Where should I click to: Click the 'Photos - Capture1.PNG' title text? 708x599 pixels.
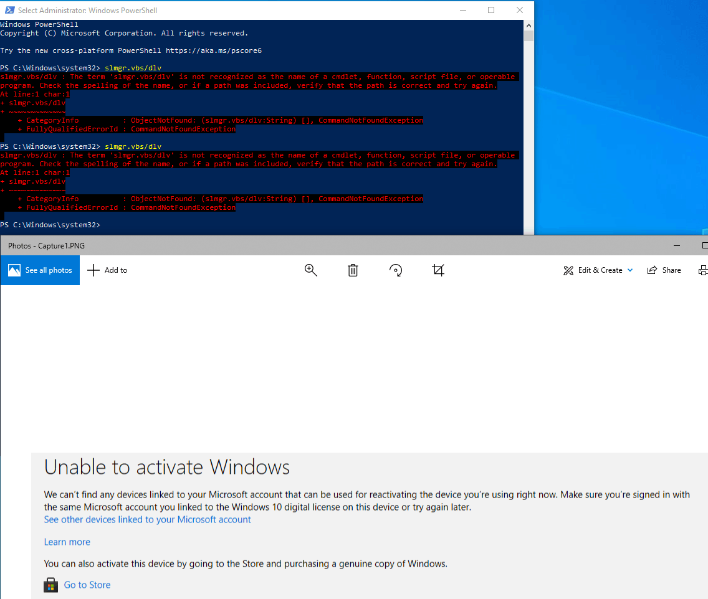(47, 246)
